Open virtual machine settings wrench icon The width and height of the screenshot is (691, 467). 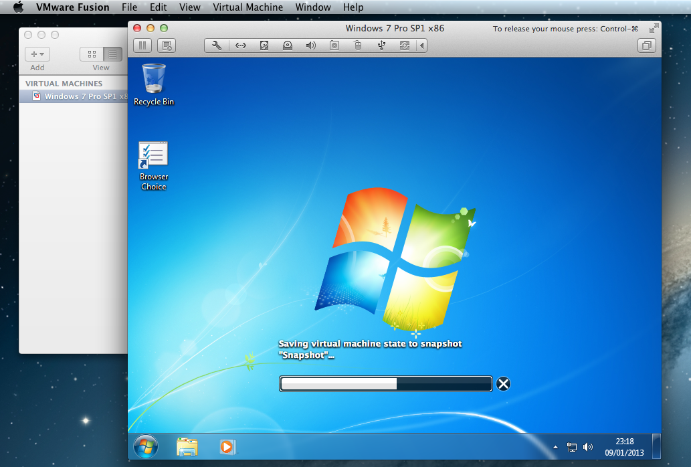[217, 45]
